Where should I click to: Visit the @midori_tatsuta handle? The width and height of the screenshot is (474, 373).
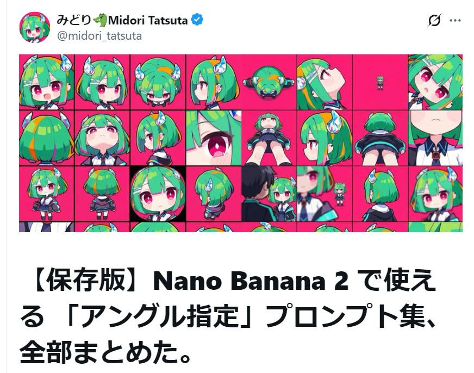pos(99,36)
